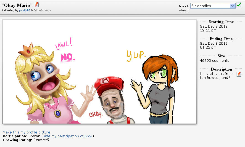245x147 pixels.
Task: Click the "Views: 1" counter text
Action: point(184,10)
